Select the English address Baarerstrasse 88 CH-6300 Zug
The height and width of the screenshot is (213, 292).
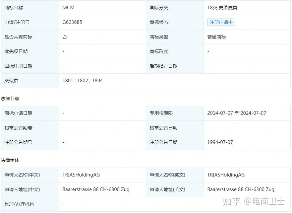pyautogui.click(x=241, y=189)
